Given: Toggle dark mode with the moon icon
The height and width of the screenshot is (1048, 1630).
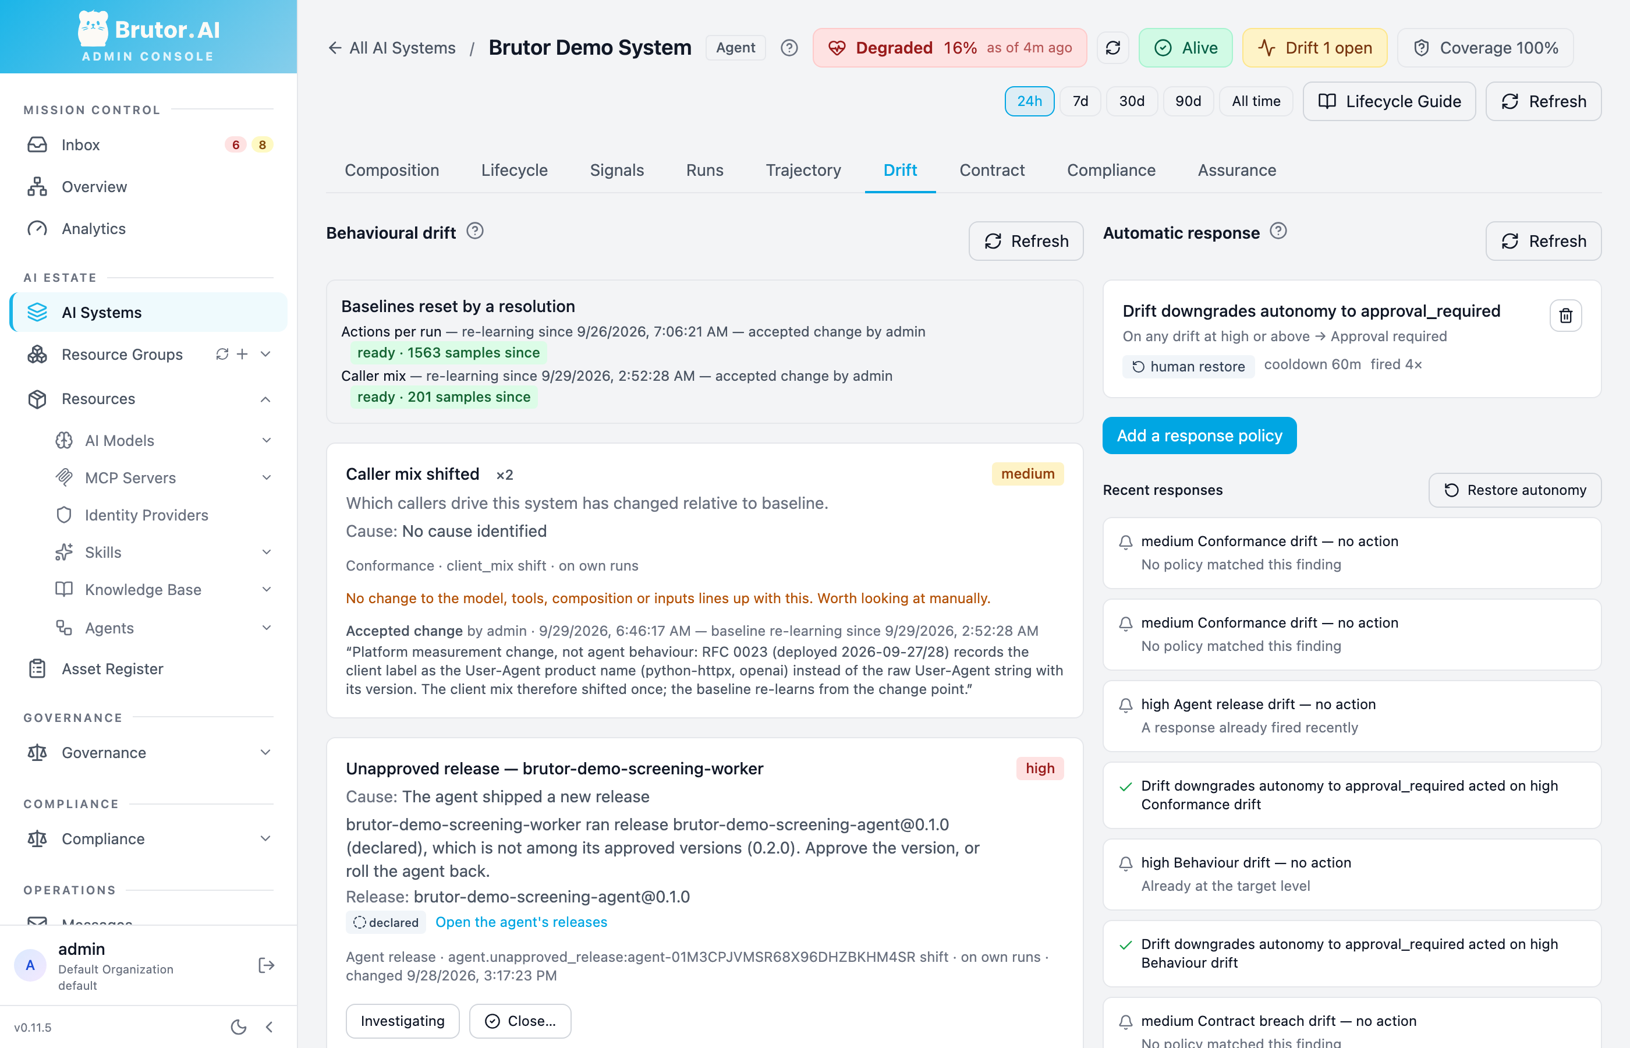Looking at the screenshot, I should 238,1027.
